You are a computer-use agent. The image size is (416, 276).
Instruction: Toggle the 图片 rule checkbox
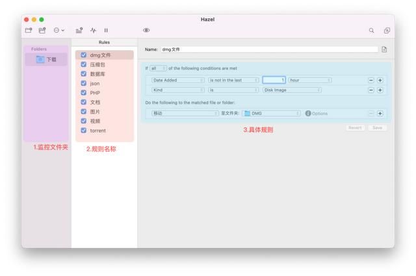[84, 111]
